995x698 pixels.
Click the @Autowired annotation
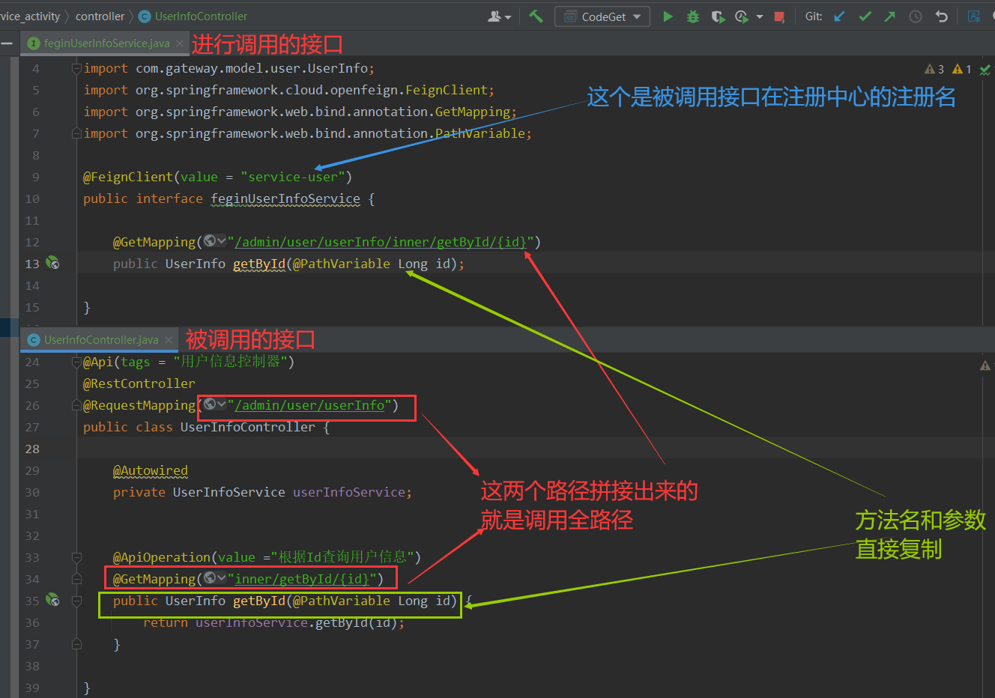(x=151, y=470)
